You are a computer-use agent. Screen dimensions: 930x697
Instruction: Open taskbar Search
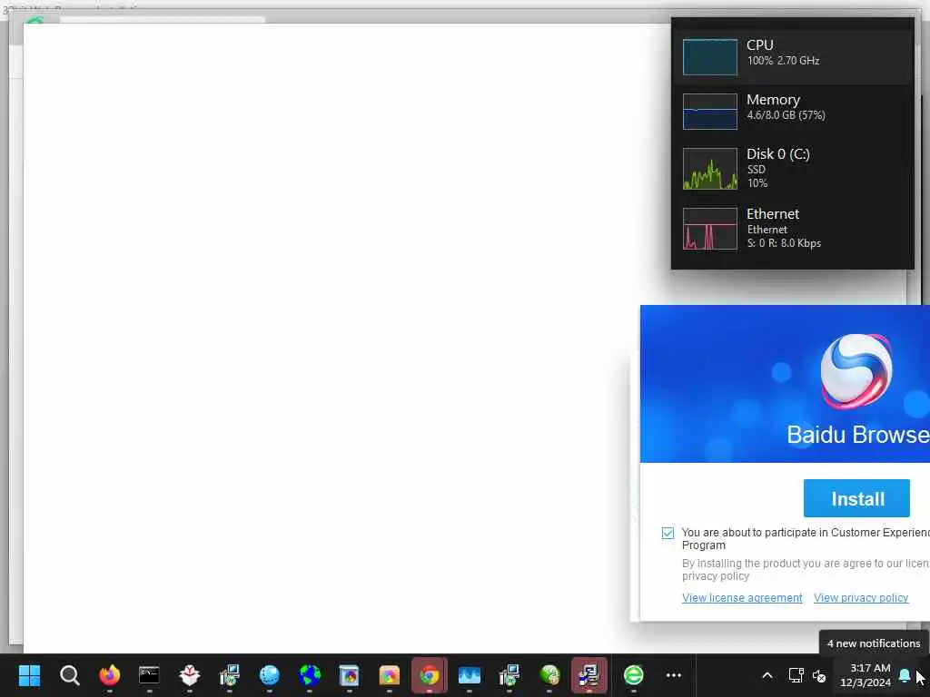point(69,675)
